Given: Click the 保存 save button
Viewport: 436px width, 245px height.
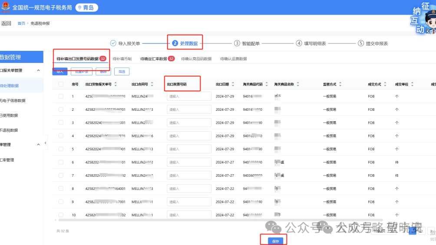Looking at the screenshot, I should tap(276, 241).
